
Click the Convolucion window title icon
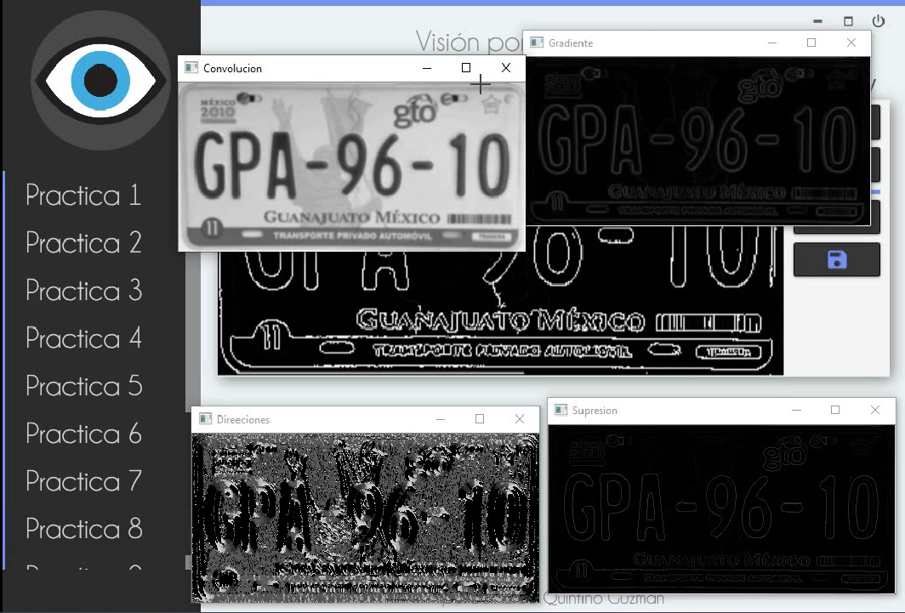click(191, 68)
